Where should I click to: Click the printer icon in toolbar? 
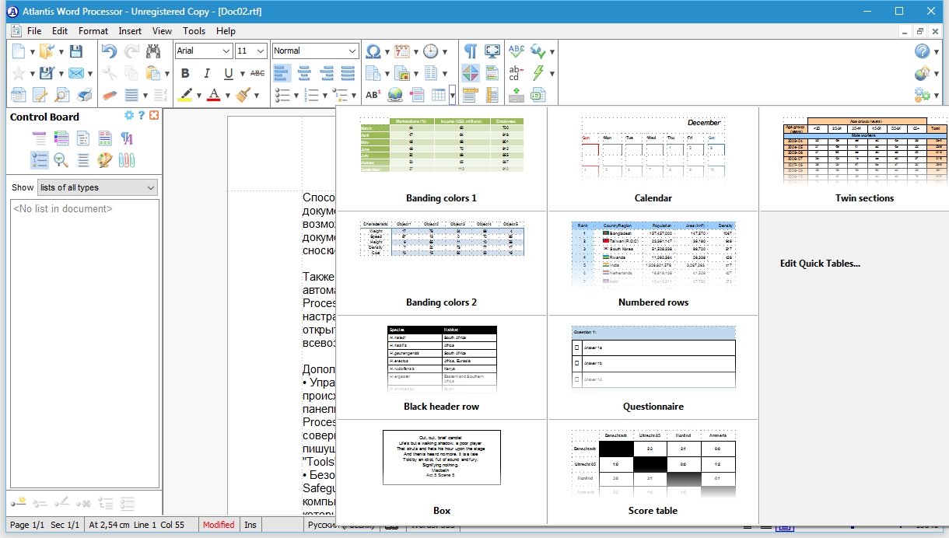click(x=85, y=95)
